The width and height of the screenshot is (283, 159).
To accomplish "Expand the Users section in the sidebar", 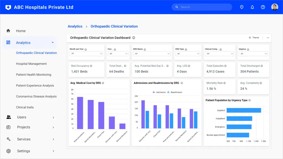I will 22,117.
